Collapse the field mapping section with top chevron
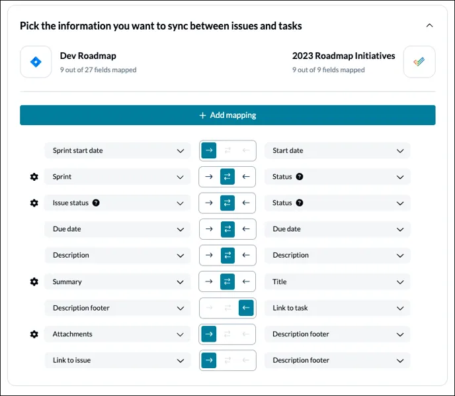Screen dimensions: 455x396 click(429, 26)
